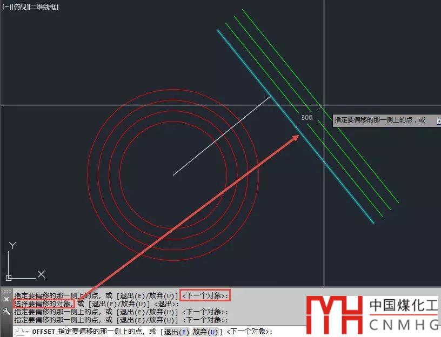Viewport: 441px width, 337px height.
Task: Click the 300 dynamic distance field
Action: [306, 118]
